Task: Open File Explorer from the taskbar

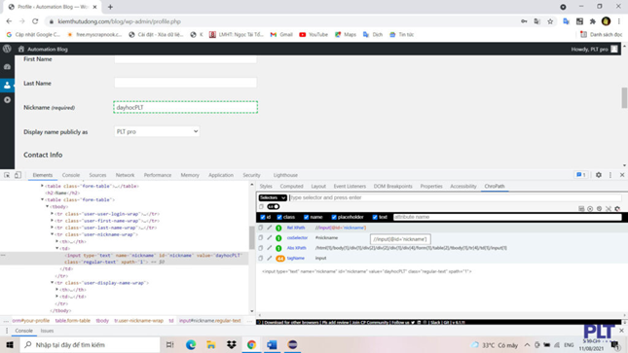Action: coord(211,344)
